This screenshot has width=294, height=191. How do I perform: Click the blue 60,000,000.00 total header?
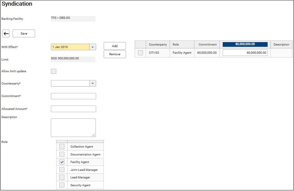point(245,44)
